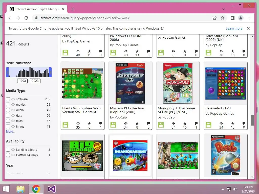The image size is (259, 194).
Task: Click views eye icon on Bejeweled v1.23 card
Action: pyautogui.click(x=221, y=123)
